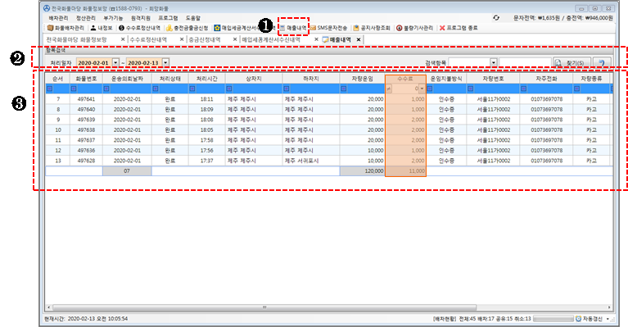Click the filter icon under 처리상태 column
Viewport: 628px width, 327px height.
coord(156,89)
